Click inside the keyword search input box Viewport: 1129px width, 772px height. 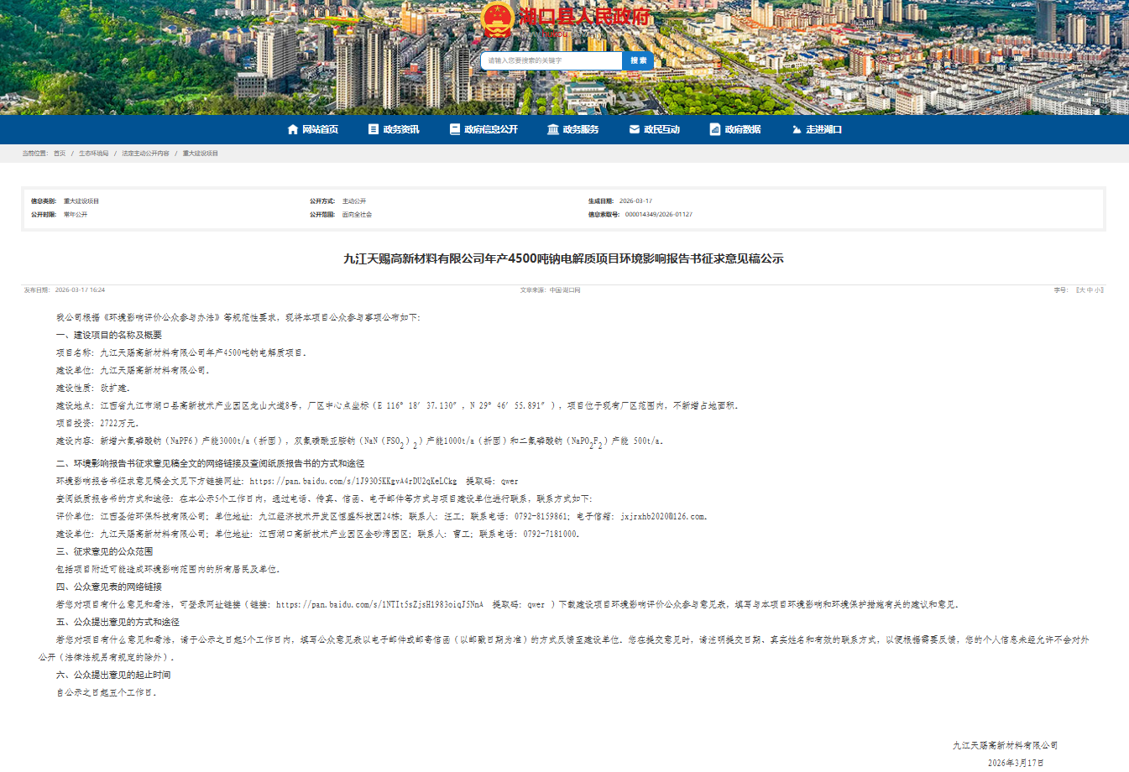click(x=550, y=60)
